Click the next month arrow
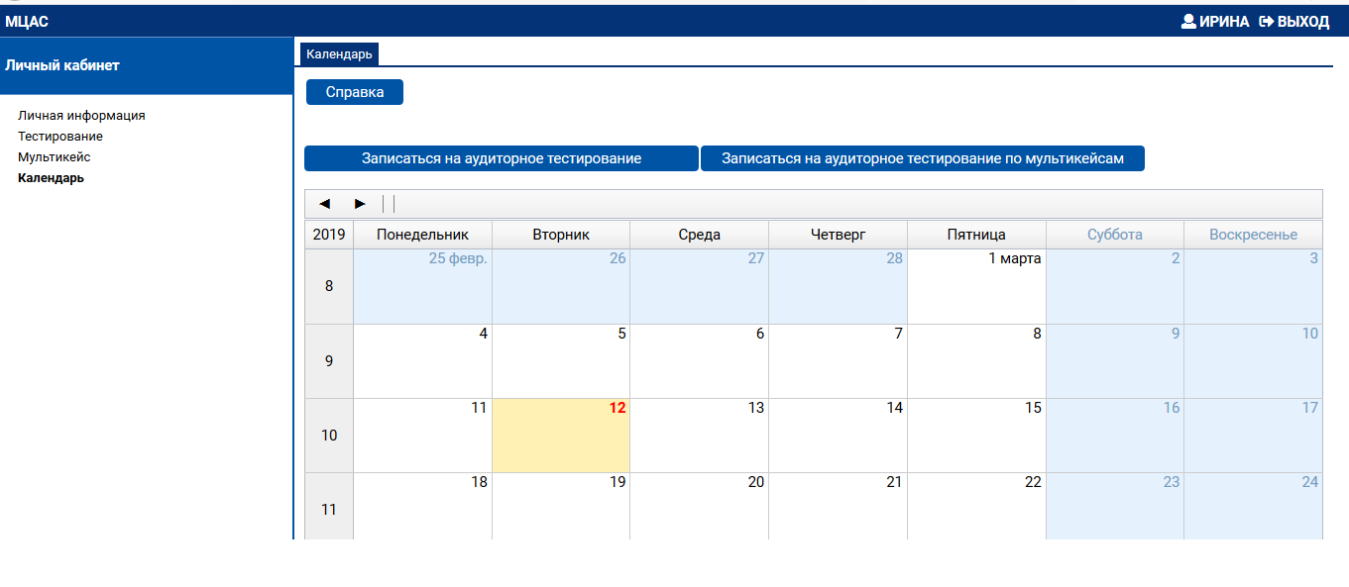This screenshot has height=587, width=1349. tap(360, 204)
